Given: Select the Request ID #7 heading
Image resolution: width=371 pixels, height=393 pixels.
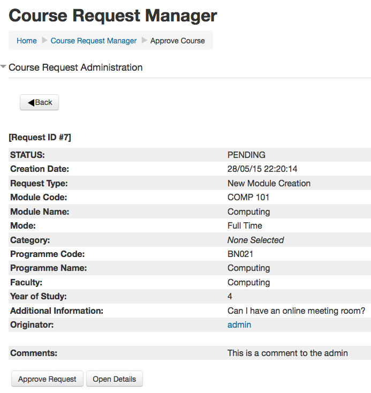Looking at the screenshot, I should 40,138.
